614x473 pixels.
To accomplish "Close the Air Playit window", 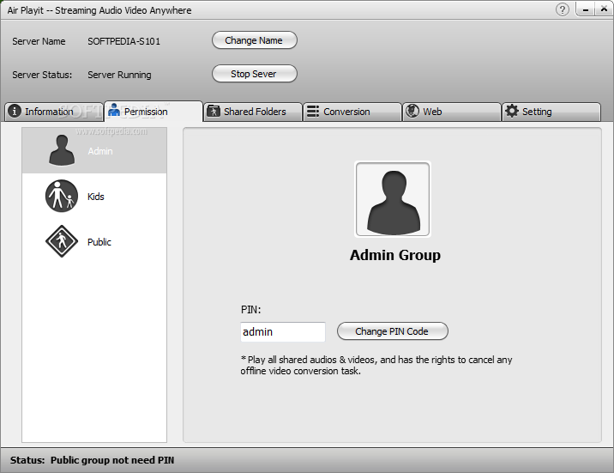I will 605,9.
